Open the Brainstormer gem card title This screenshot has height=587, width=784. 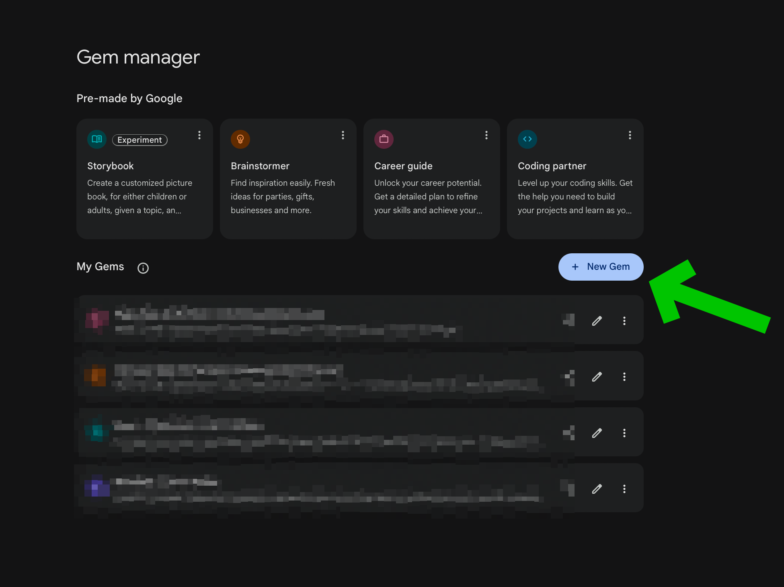(260, 166)
